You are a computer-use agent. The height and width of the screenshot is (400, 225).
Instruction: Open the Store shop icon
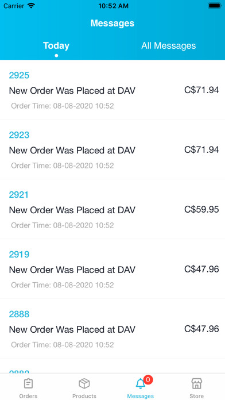[x=197, y=383]
